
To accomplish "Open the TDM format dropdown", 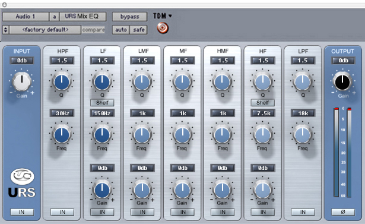I will (163, 16).
